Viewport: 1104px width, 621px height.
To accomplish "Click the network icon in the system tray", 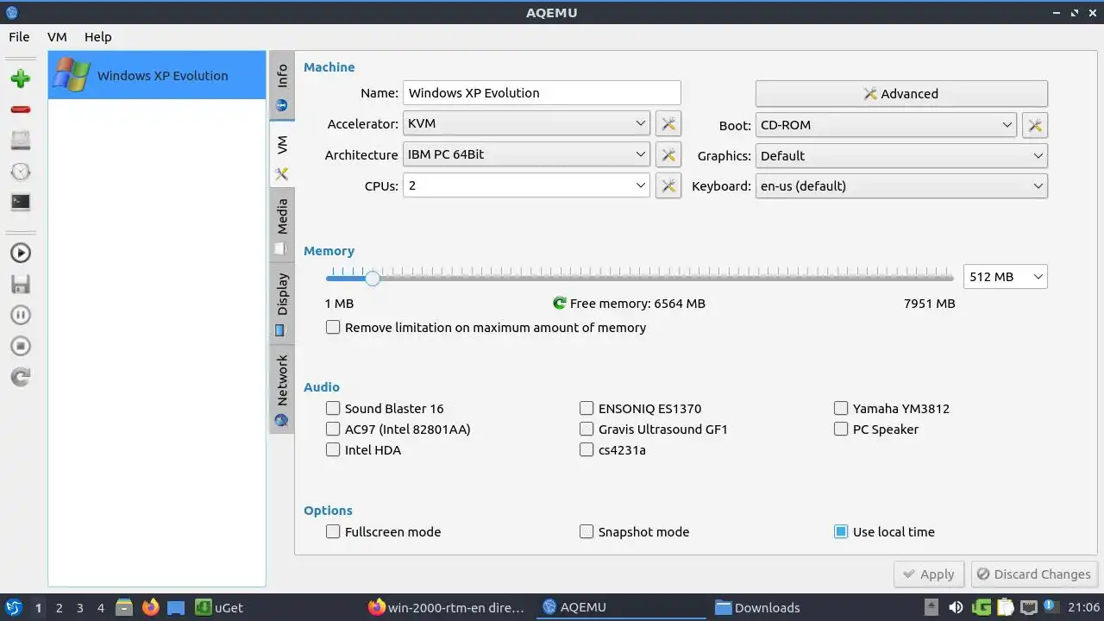I will click(x=1028, y=607).
